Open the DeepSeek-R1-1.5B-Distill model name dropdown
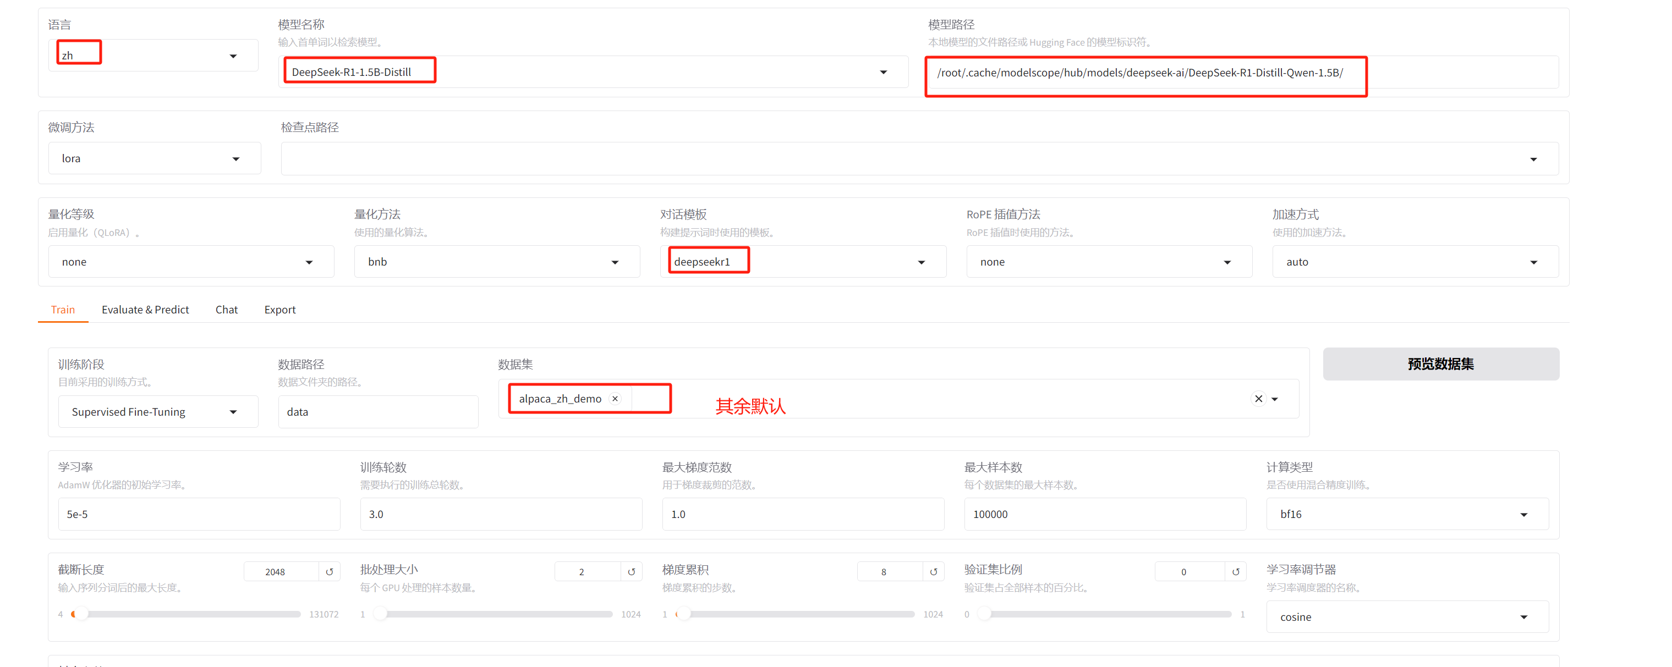1672x667 pixels. pos(884,72)
